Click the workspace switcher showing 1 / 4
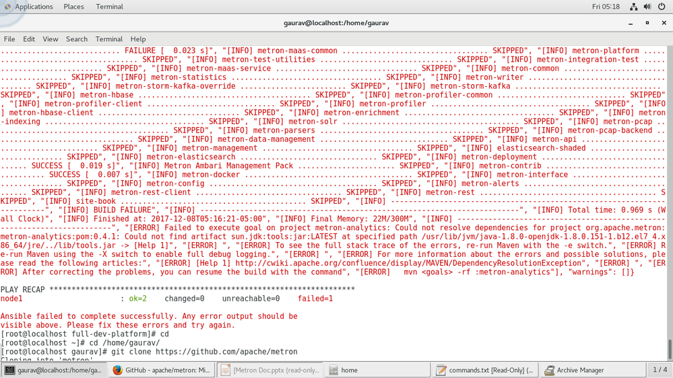 pyautogui.click(x=660, y=369)
